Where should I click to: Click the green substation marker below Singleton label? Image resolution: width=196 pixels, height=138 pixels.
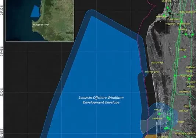[167, 8]
